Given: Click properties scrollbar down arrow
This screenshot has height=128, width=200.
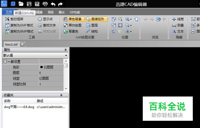Looking at the screenshot, I should coord(66,89).
